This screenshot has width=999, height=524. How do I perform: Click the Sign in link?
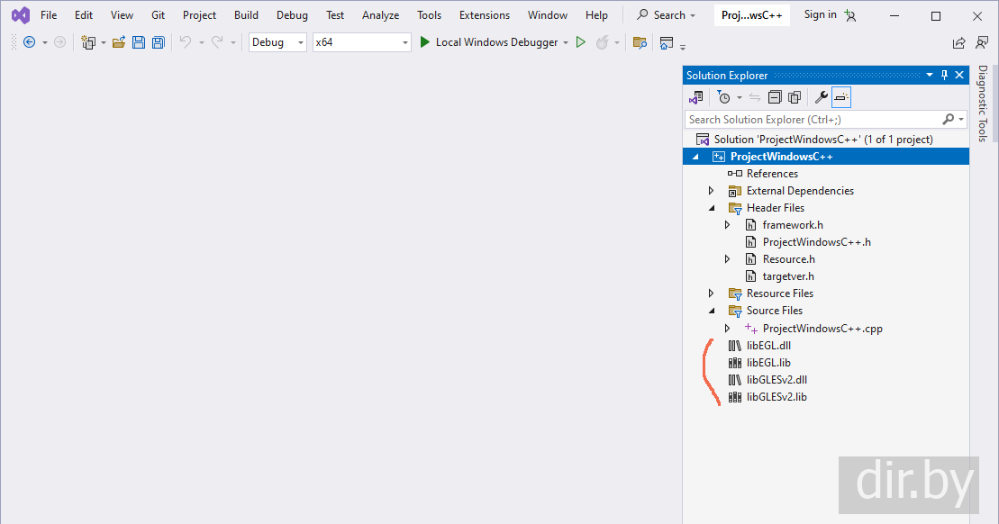820,14
